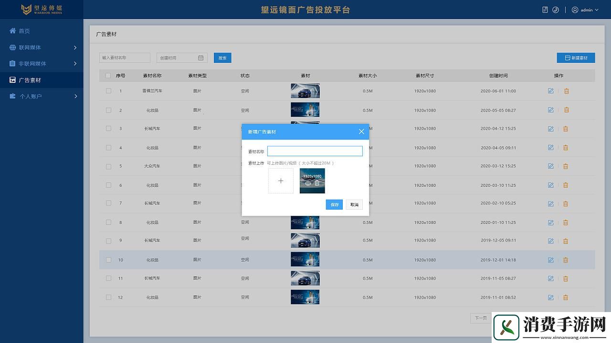
Task: Click inside the 素材名称 input field
Action: click(315, 151)
